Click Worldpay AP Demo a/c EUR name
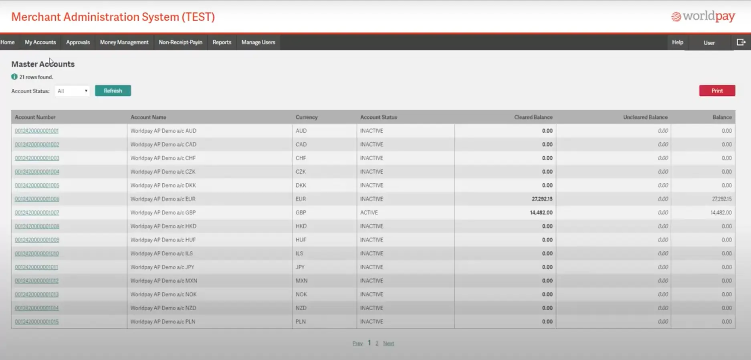 [x=163, y=199]
